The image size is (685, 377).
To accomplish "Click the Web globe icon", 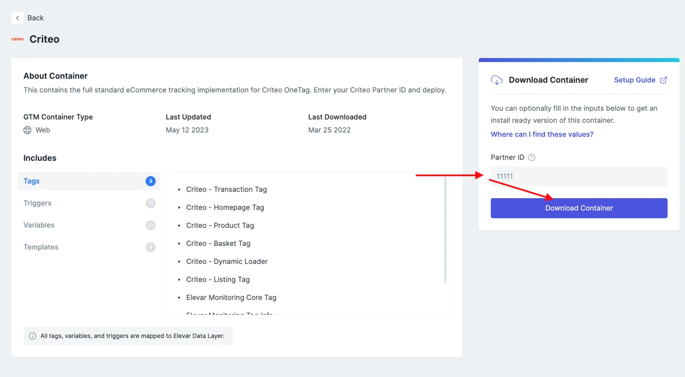I will coord(27,130).
